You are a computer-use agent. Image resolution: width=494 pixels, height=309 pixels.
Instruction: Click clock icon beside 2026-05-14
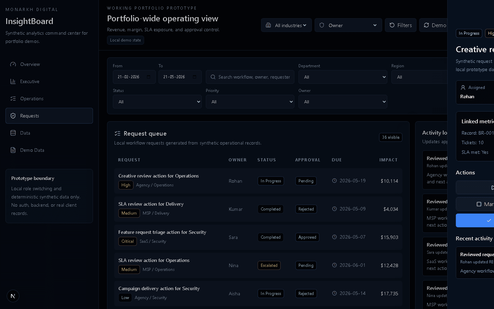(334, 293)
